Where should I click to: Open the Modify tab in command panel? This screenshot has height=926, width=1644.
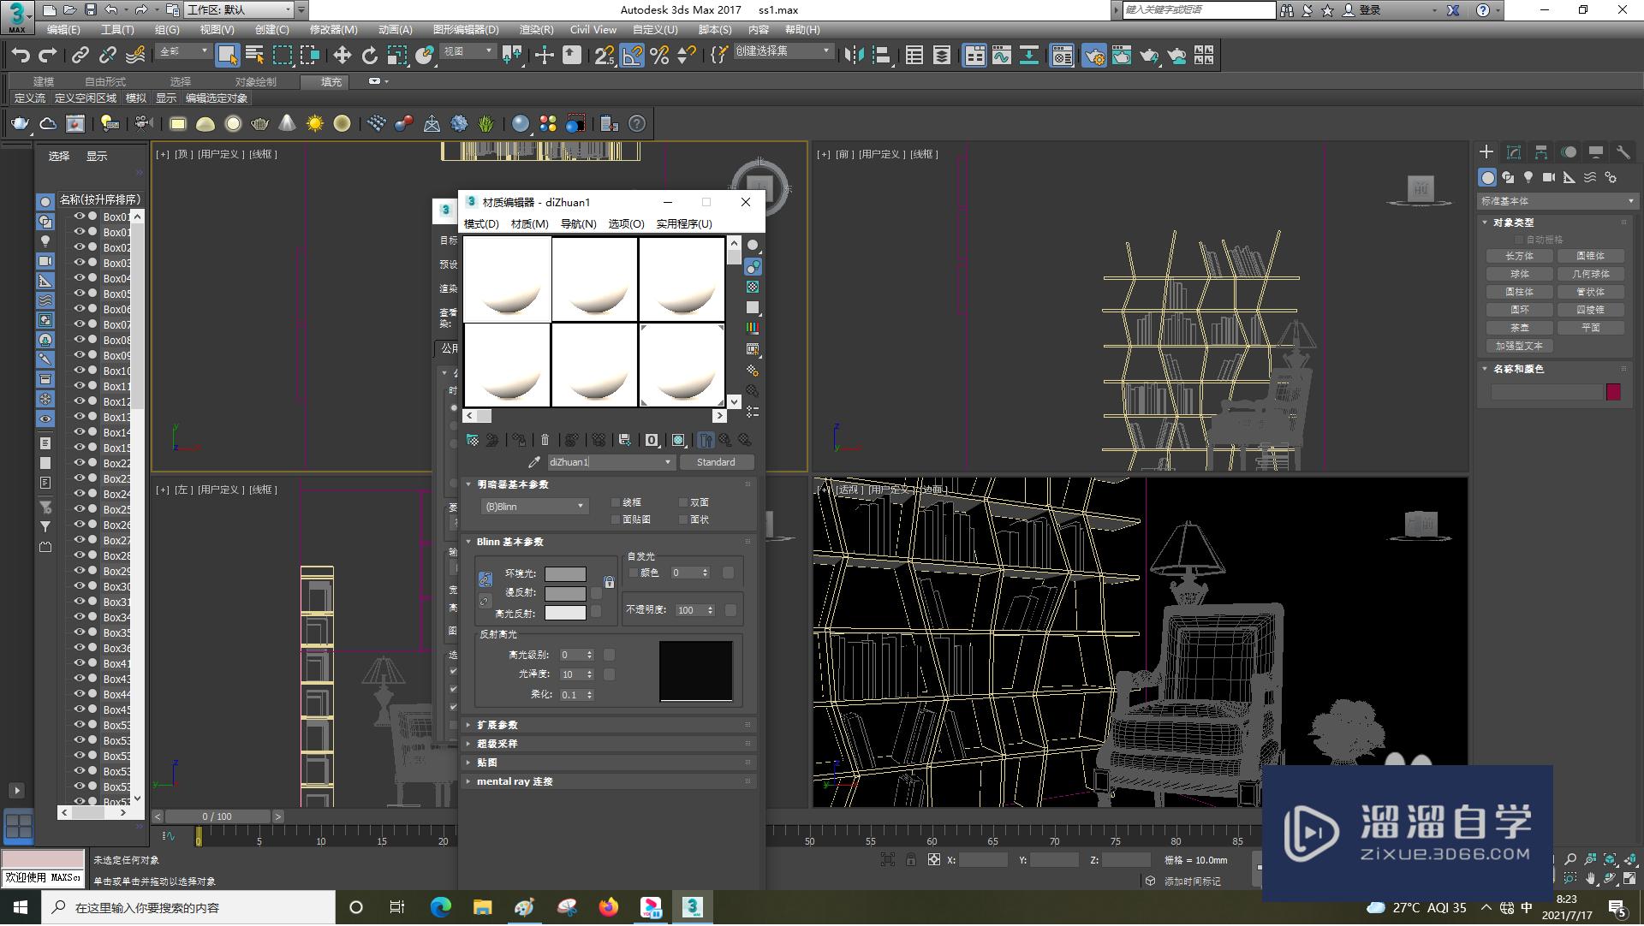tap(1513, 152)
